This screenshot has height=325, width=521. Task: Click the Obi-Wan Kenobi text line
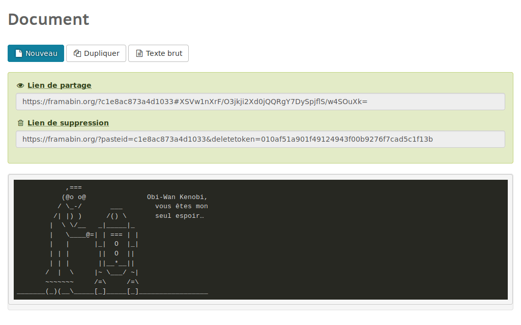[177, 197]
